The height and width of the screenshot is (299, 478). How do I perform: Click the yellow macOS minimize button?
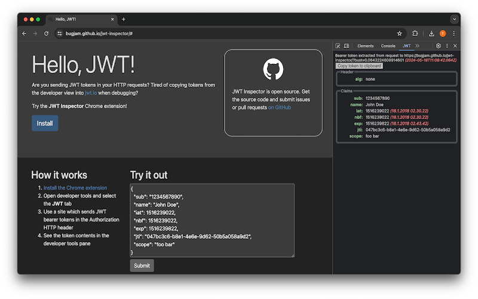click(32, 19)
